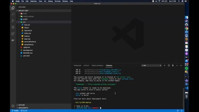Open Spotify from the Dock

(x=187, y=68)
